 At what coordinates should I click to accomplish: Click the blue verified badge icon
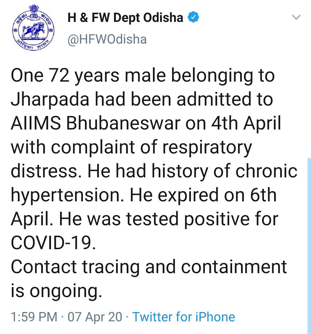(x=193, y=18)
